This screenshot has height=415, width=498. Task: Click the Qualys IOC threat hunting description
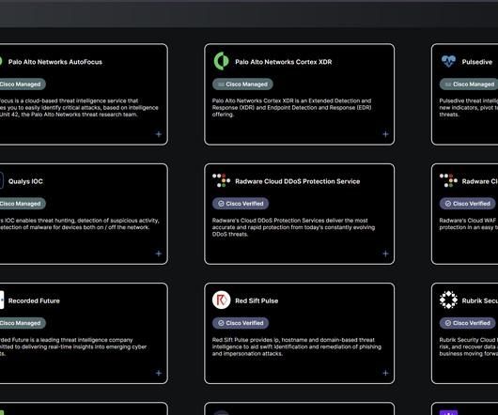coord(80,223)
